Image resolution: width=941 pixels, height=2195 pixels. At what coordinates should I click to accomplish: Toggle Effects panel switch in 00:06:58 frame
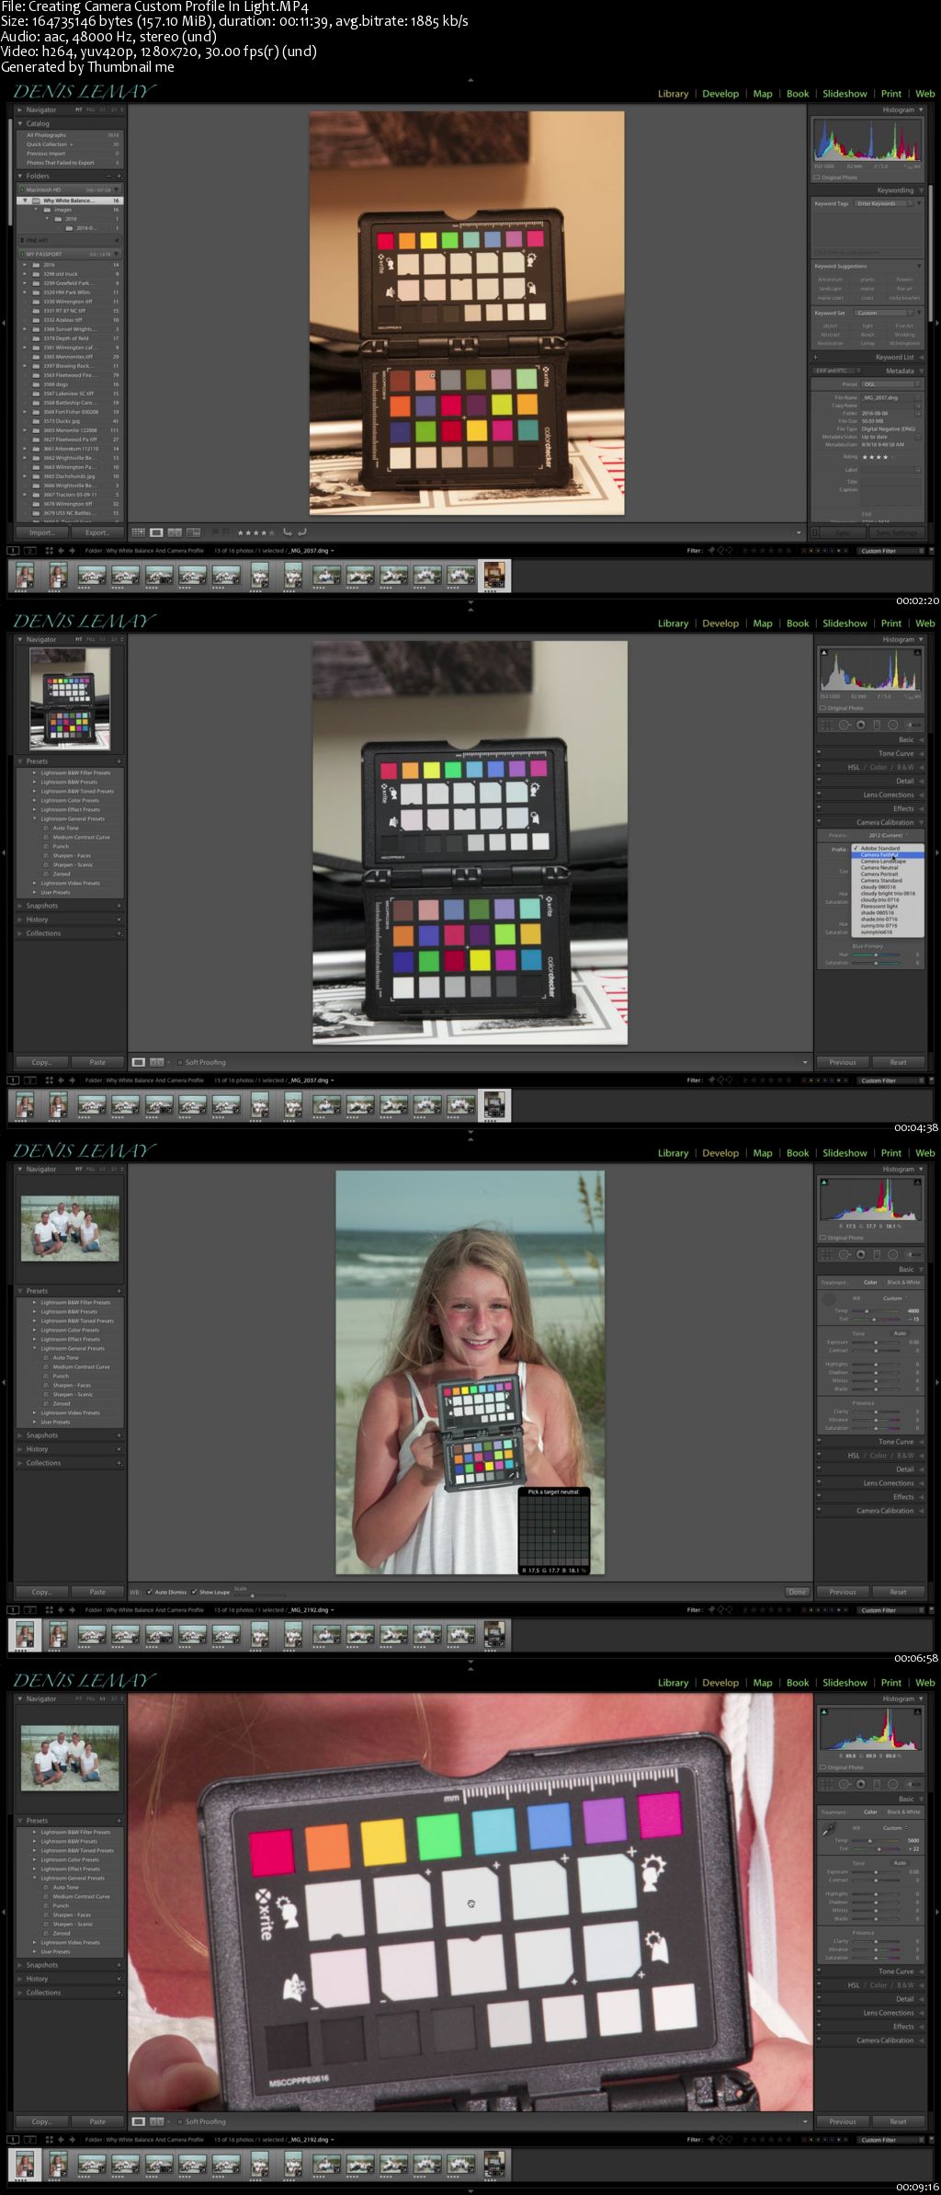(819, 1497)
